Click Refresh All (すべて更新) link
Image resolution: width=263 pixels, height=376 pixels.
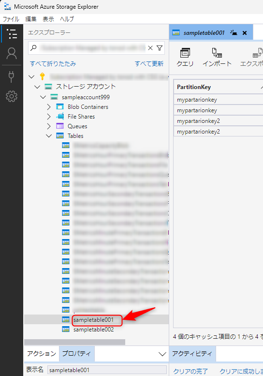point(149,63)
